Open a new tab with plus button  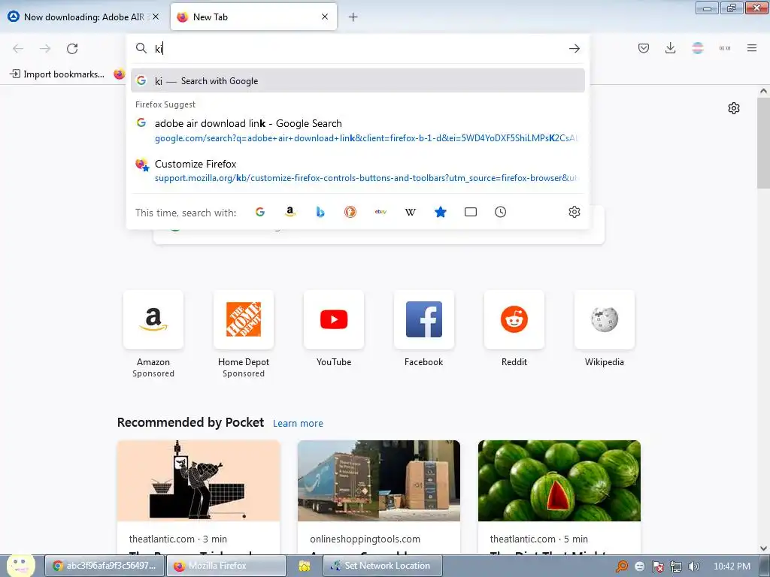353,17
